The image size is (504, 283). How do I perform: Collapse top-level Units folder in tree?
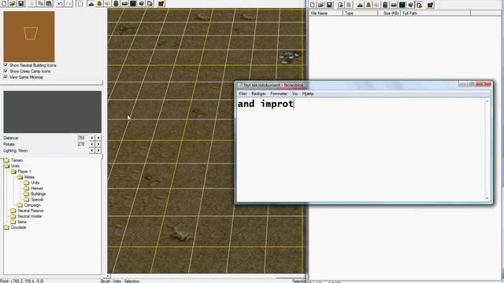[x=12, y=166]
